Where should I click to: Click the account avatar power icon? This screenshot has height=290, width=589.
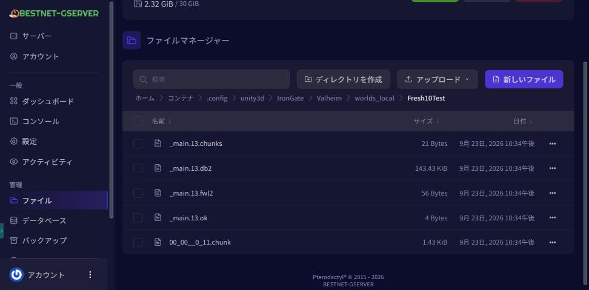tap(16, 275)
